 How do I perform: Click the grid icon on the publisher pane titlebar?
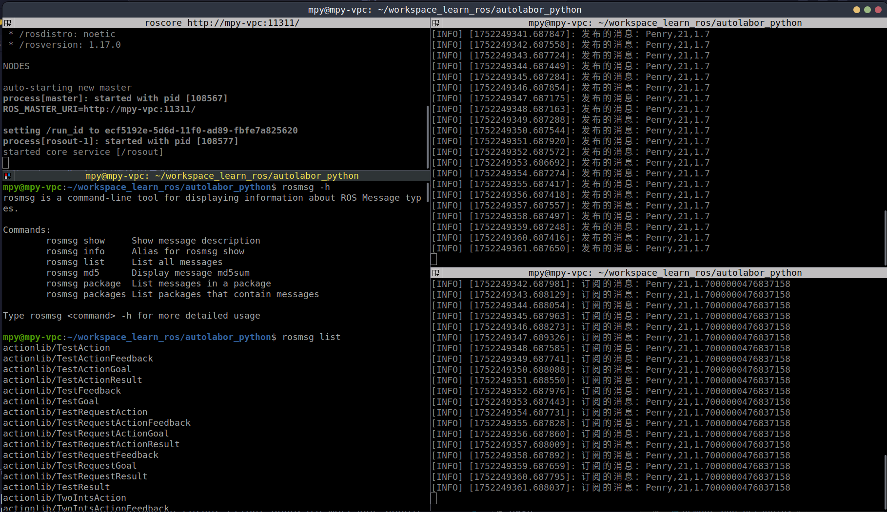436,23
